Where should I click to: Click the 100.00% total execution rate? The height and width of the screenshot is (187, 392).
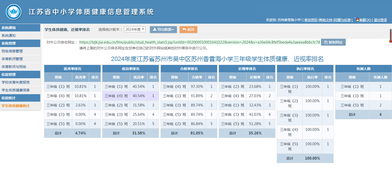312,158
